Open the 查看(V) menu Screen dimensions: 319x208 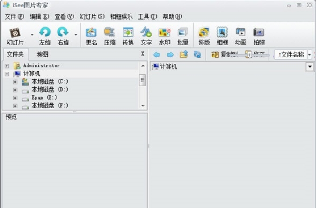tap(64, 16)
